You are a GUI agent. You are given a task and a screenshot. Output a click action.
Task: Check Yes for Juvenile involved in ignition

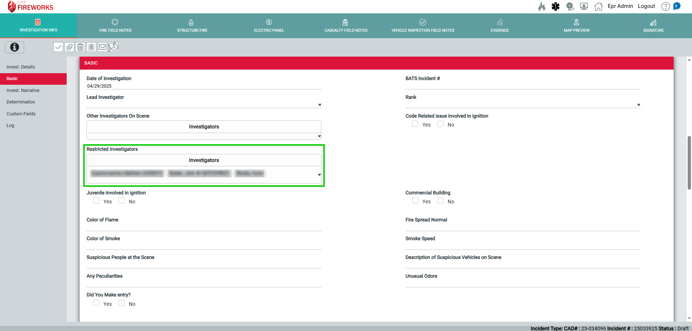96,201
